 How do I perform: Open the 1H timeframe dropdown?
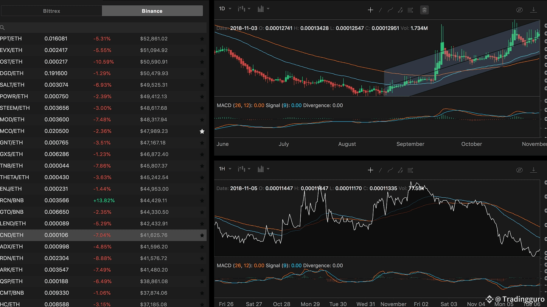point(225,169)
